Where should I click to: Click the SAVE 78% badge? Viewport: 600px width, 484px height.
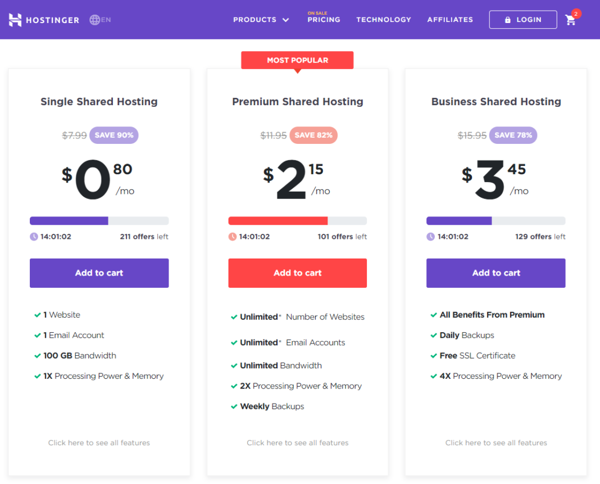point(513,135)
